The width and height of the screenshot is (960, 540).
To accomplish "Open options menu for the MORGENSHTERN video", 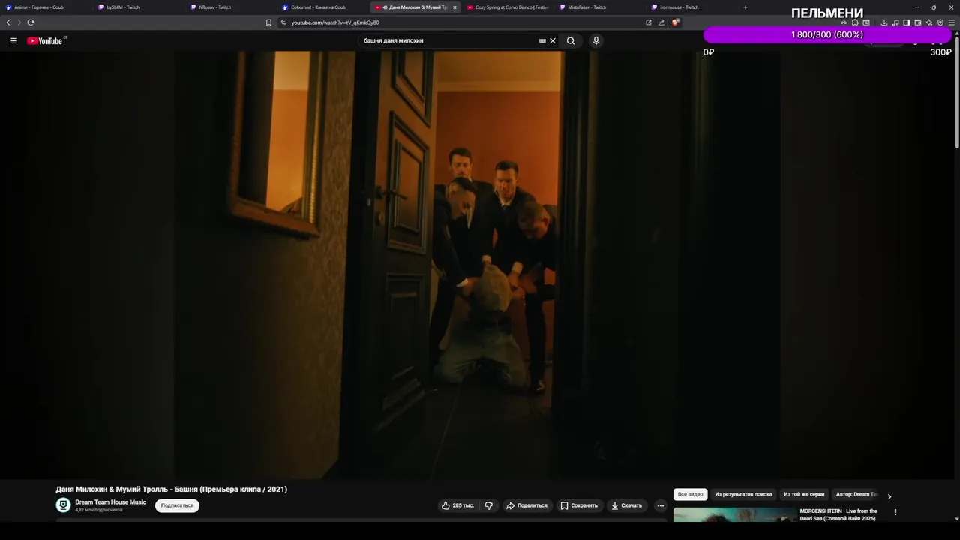I will pos(895,512).
